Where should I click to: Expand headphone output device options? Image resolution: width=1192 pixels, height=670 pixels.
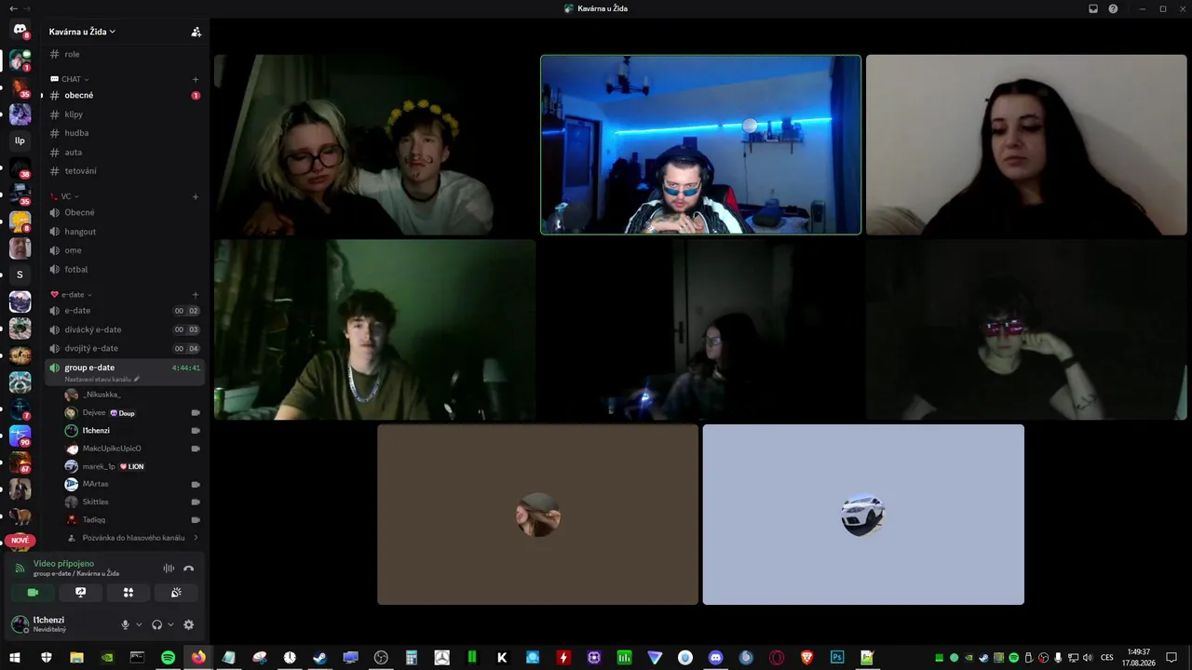pyautogui.click(x=170, y=624)
